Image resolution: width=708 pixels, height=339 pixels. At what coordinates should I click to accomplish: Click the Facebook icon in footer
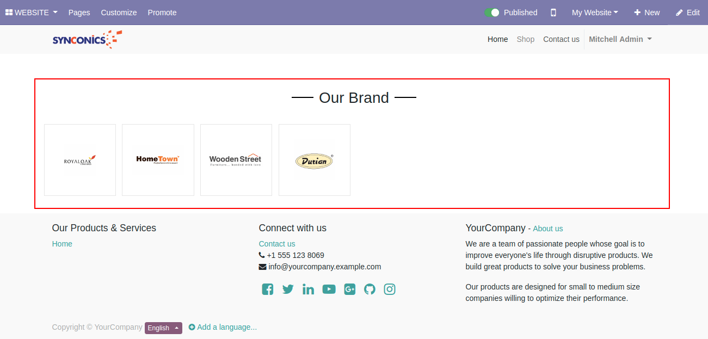(x=267, y=289)
